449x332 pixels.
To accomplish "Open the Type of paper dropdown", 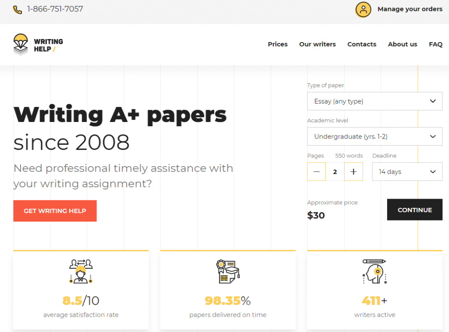I will click(x=374, y=101).
